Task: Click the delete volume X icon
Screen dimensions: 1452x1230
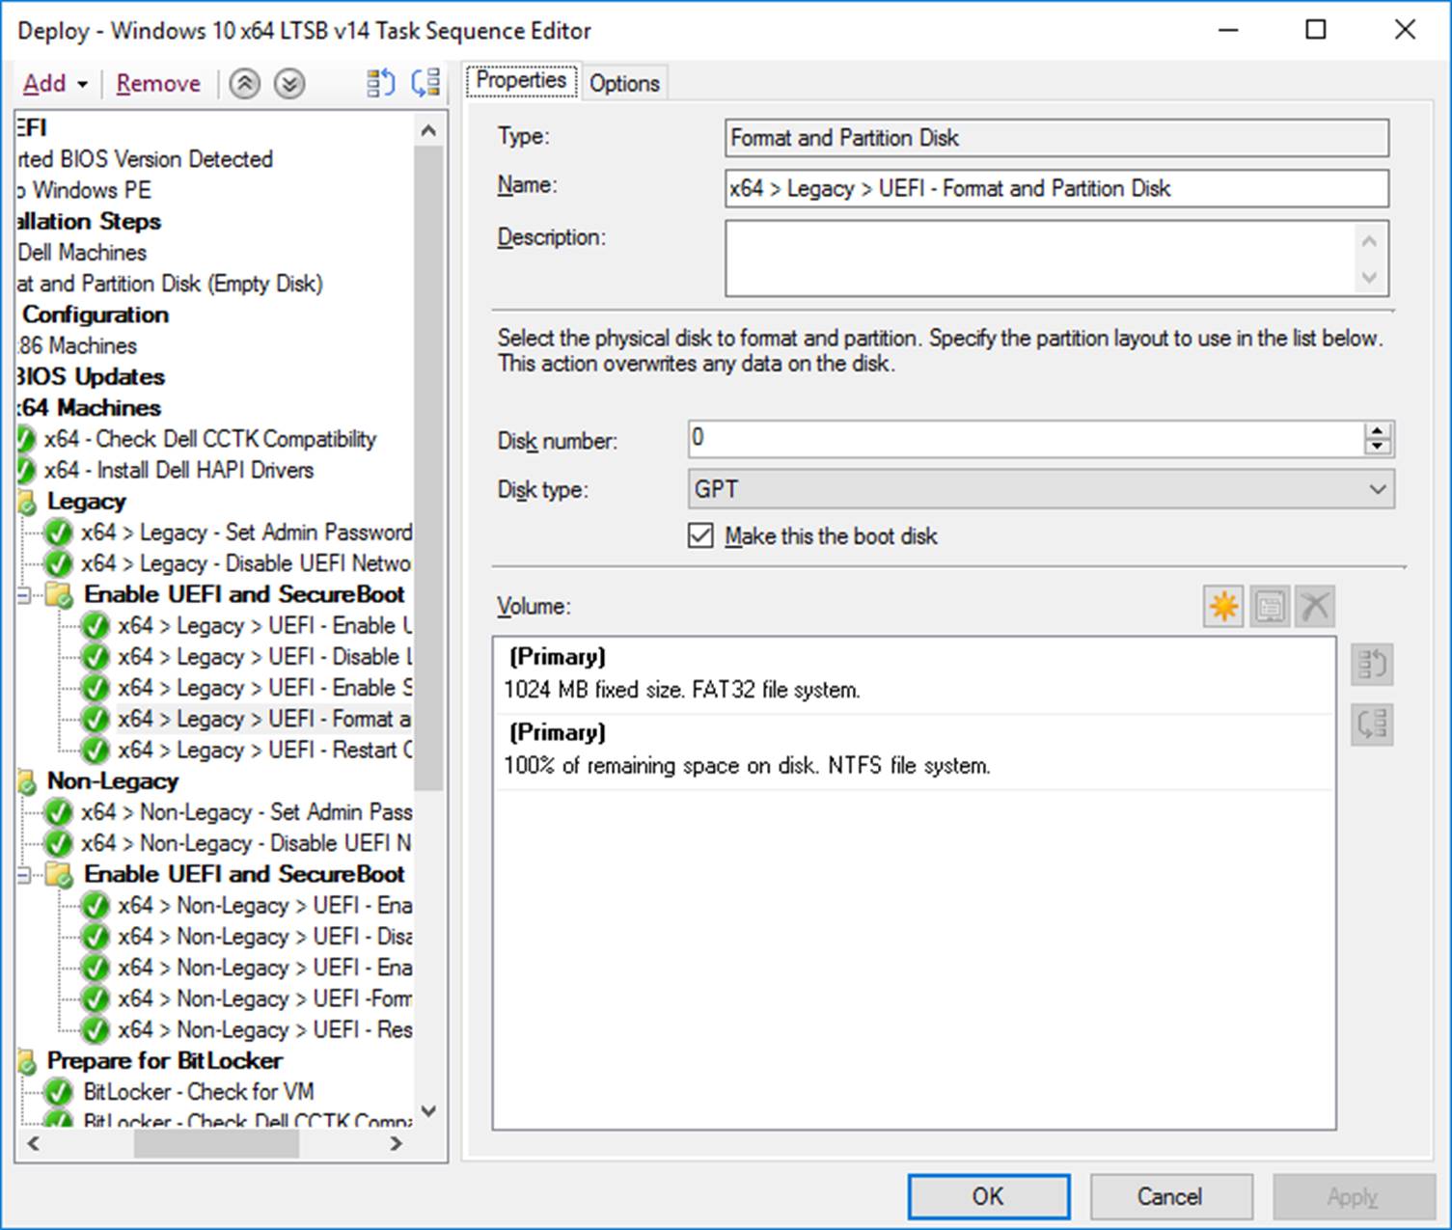Action: pos(1314,607)
